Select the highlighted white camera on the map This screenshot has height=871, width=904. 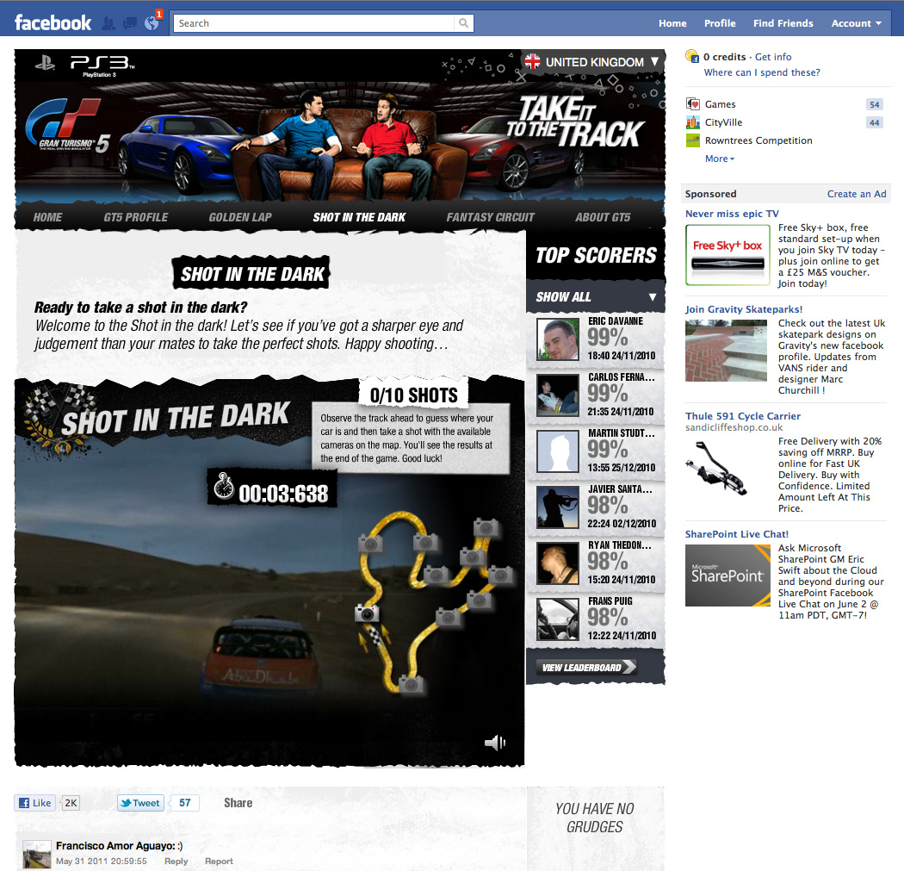pos(367,613)
